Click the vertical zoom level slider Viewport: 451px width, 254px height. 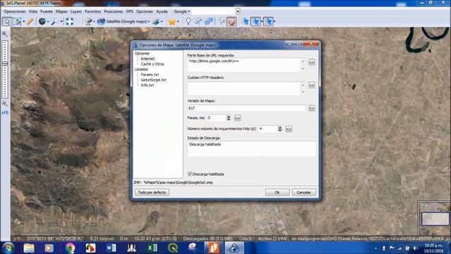point(5,69)
